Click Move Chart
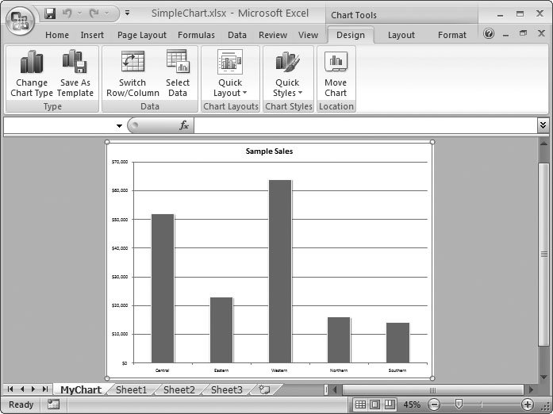The width and height of the screenshot is (553, 414). click(336, 73)
